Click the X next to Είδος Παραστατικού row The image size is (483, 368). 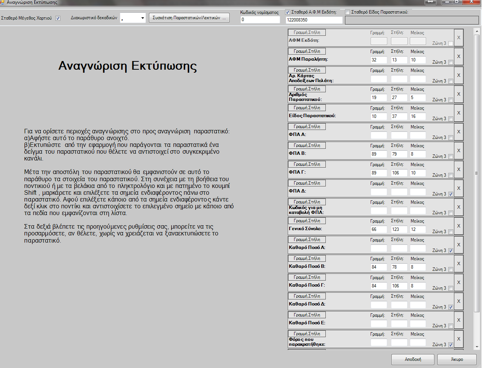coord(458,113)
